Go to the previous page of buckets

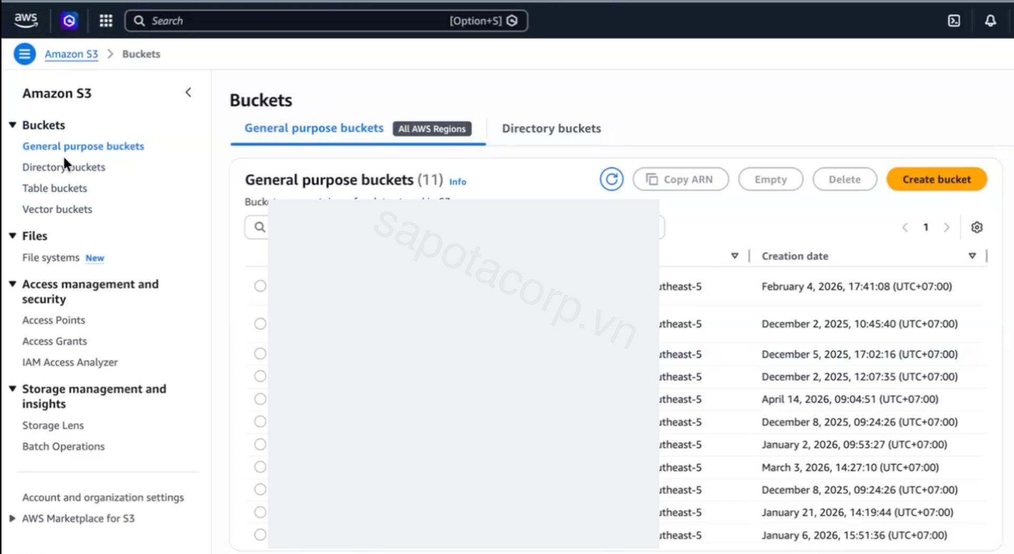[x=905, y=227]
